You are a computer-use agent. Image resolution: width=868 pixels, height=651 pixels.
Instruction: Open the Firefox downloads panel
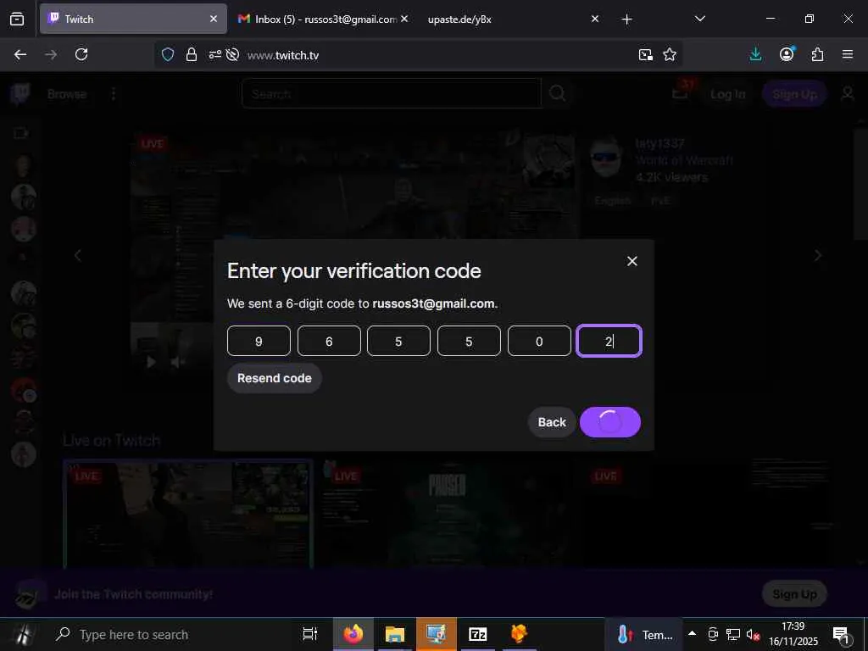(755, 54)
